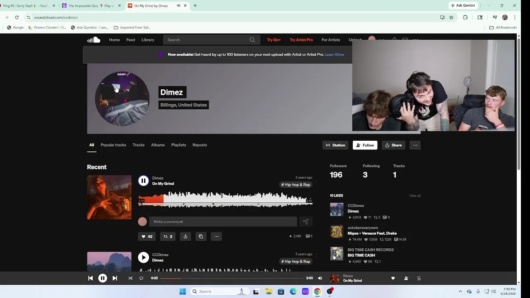The height and width of the screenshot is (298, 530).
Task: Open BIG TIME CASH liked track
Action: [x=361, y=255]
